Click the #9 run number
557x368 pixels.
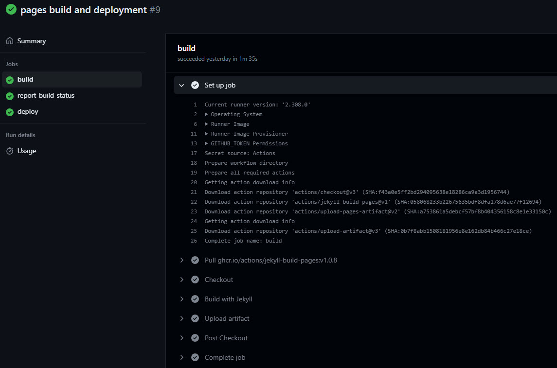pyautogui.click(x=155, y=10)
